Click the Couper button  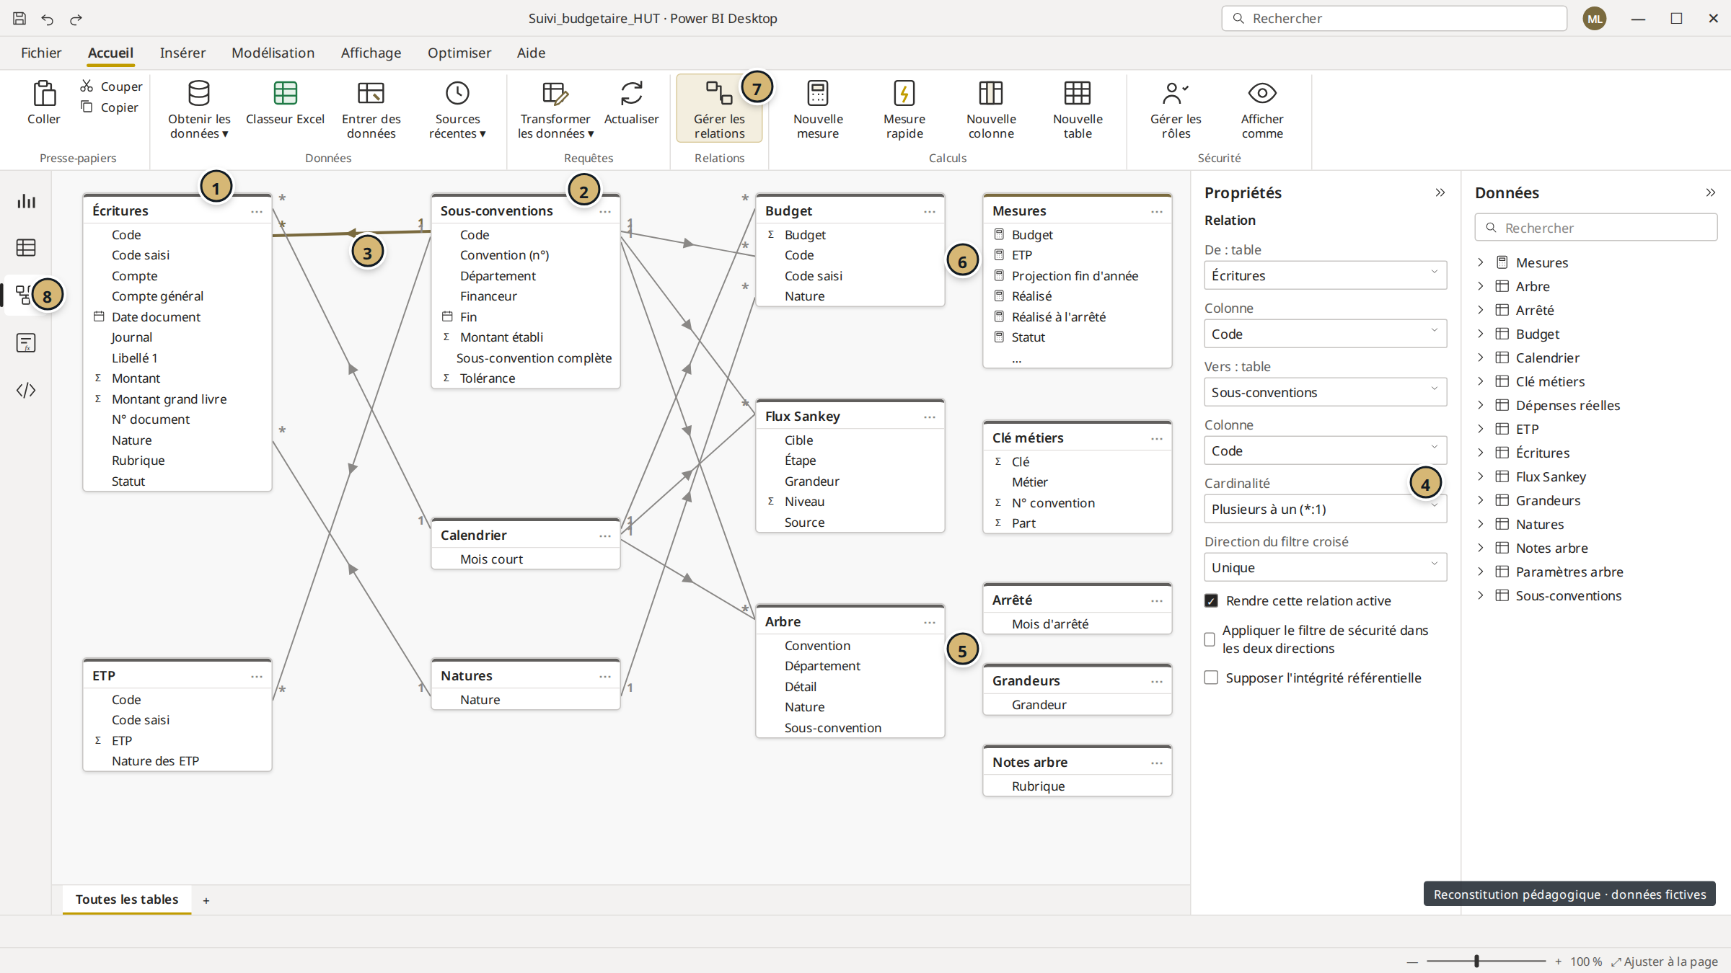(x=112, y=86)
